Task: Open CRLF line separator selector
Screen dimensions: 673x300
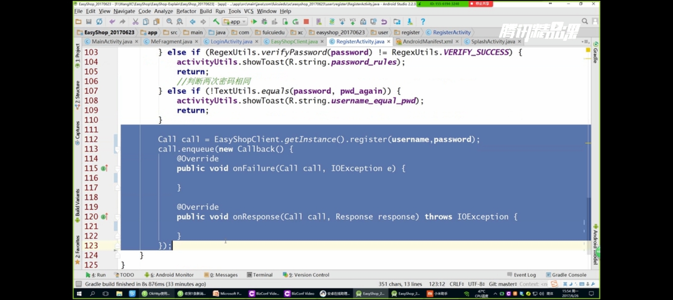Action: (x=457, y=284)
